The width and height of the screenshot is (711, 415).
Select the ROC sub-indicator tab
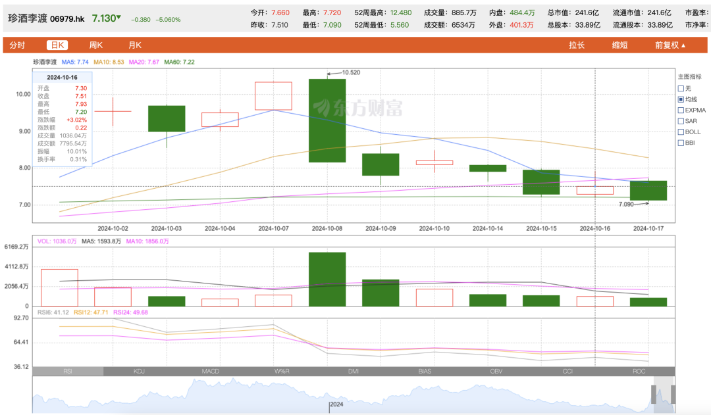coord(639,371)
